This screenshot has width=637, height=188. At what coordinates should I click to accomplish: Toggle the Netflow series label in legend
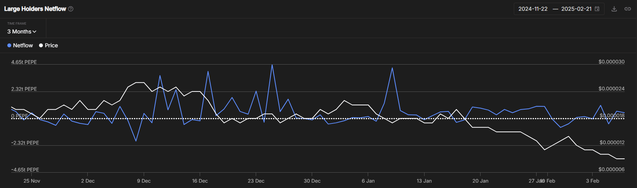(23, 45)
